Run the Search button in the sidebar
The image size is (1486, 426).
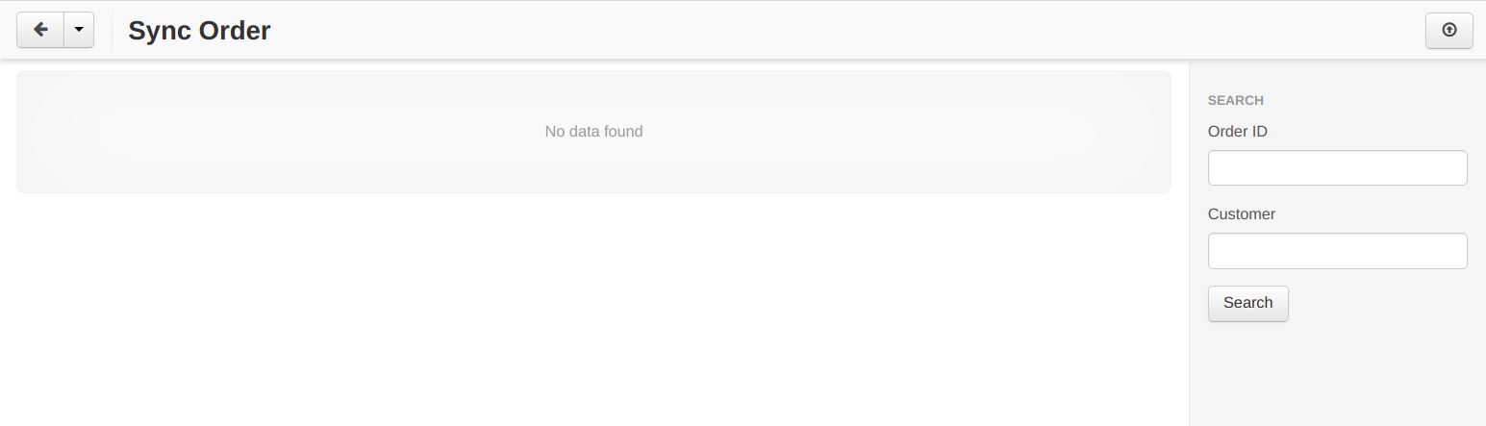click(x=1247, y=303)
